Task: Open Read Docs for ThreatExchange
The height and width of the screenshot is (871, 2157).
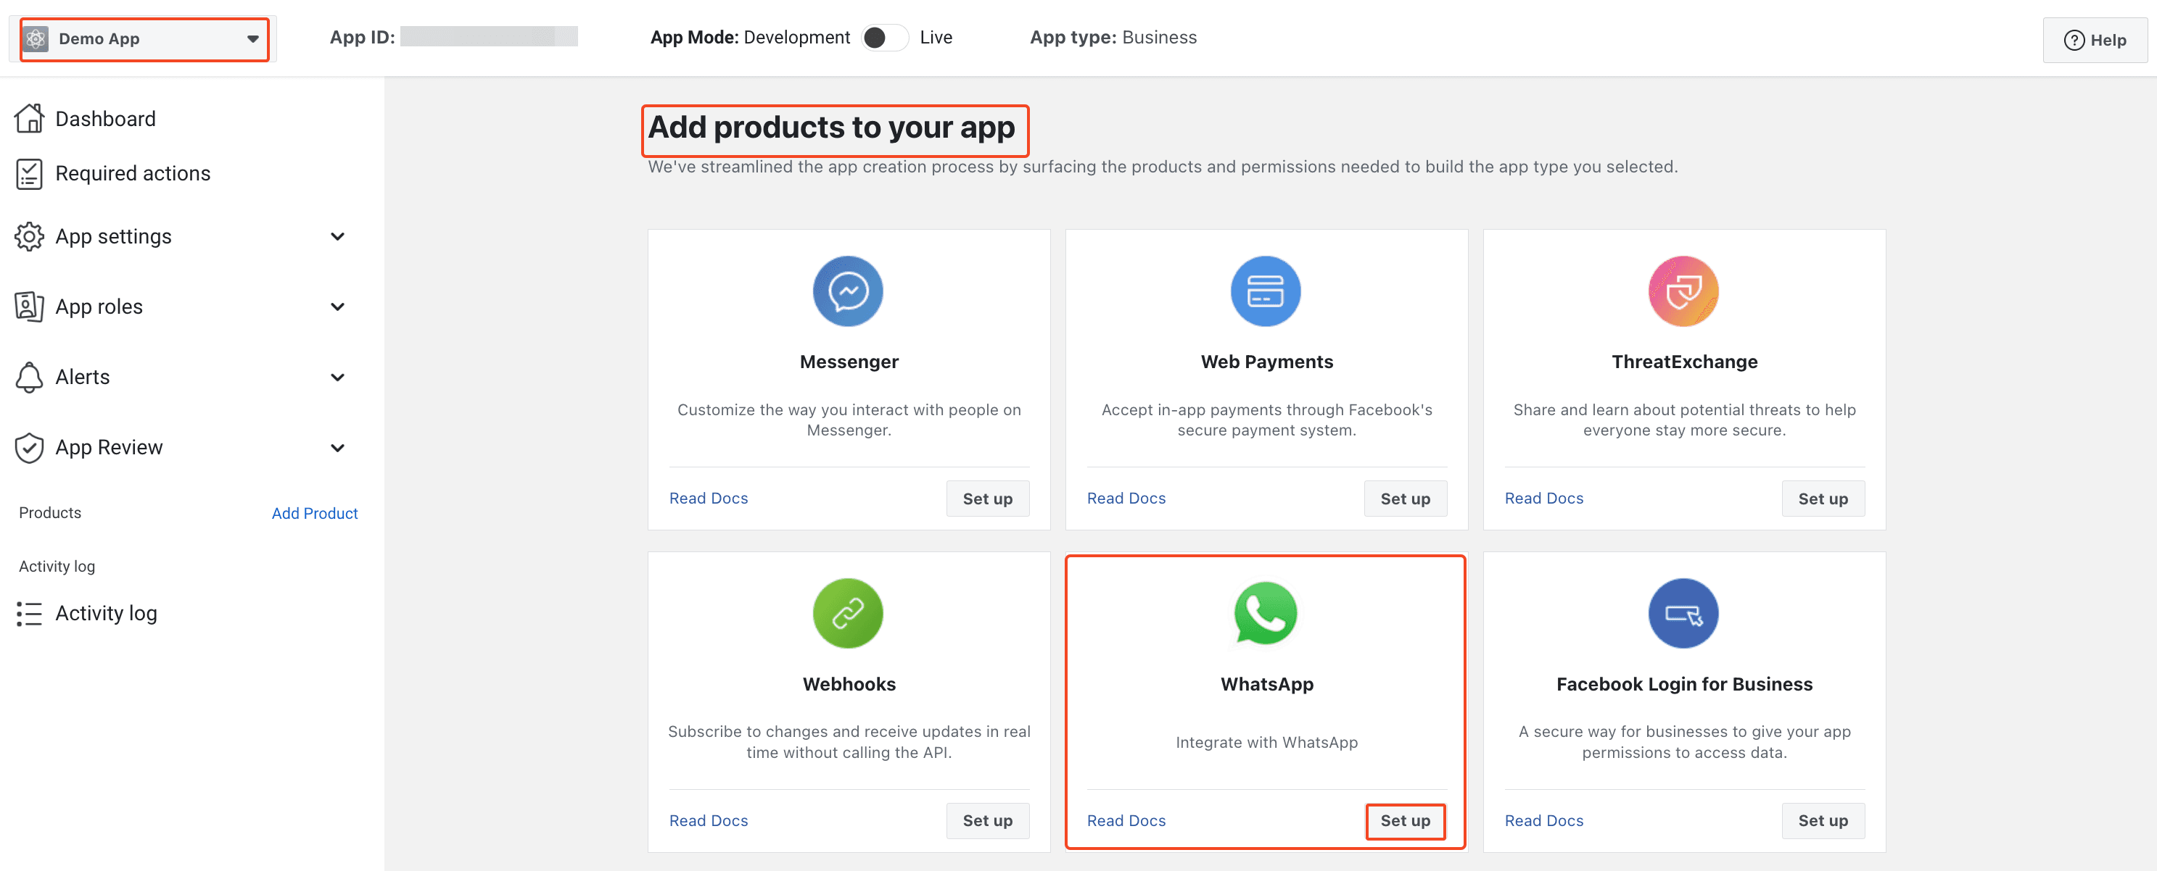Action: coord(1544,499)
